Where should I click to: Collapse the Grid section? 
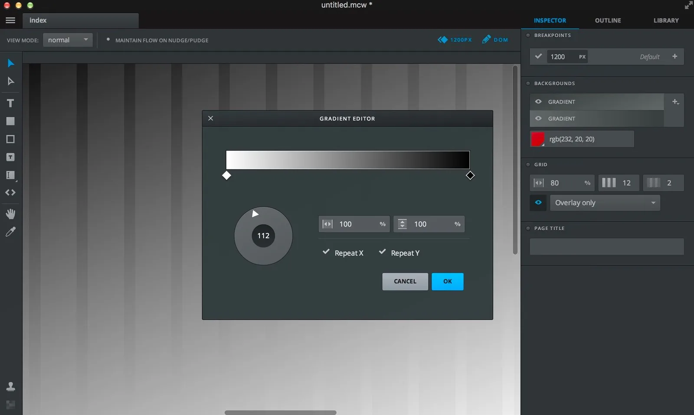pos(528,165)
